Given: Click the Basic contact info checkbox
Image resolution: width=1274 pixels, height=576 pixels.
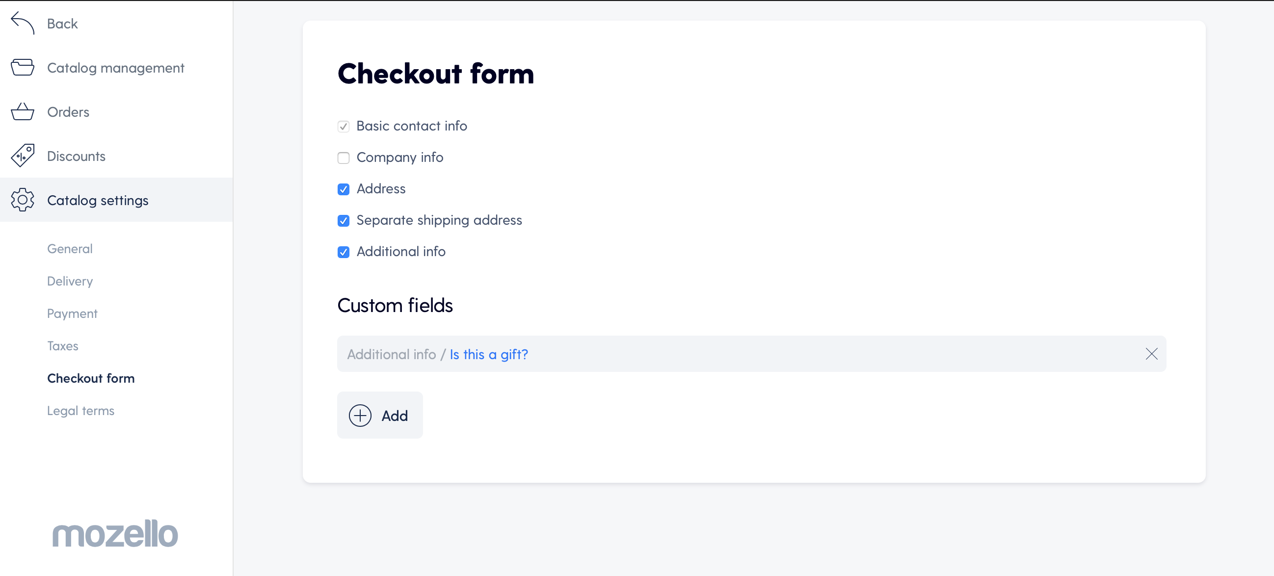Looking at the screenshot, I should [x=343, y=126].
